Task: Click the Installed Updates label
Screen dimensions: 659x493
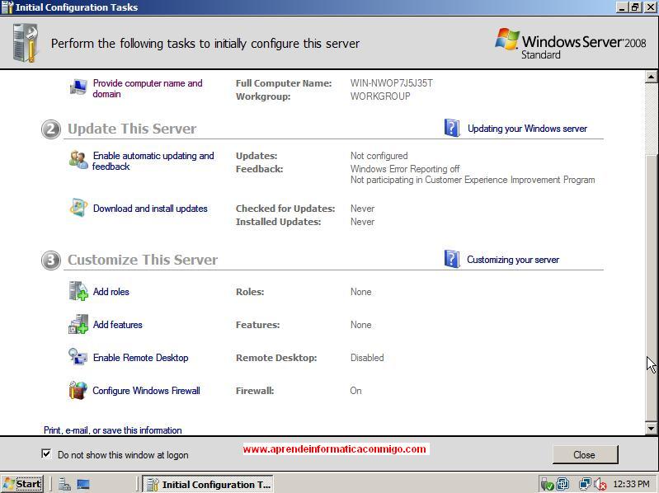Action: tap(278, 222)
